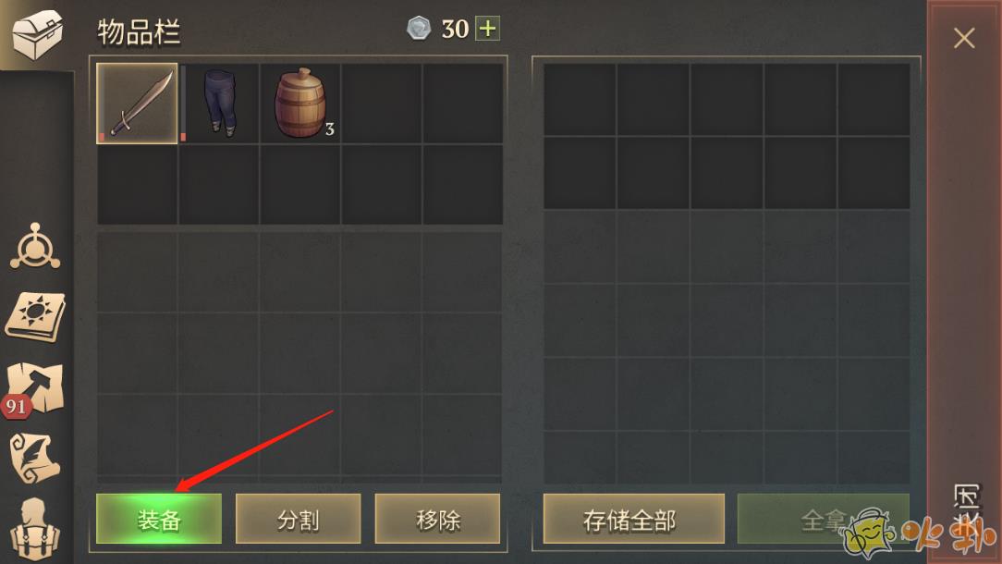Close the inventory panel with X
This screenshot has width=1002, height=564.
pyautogui.click(x=964, y=38)
